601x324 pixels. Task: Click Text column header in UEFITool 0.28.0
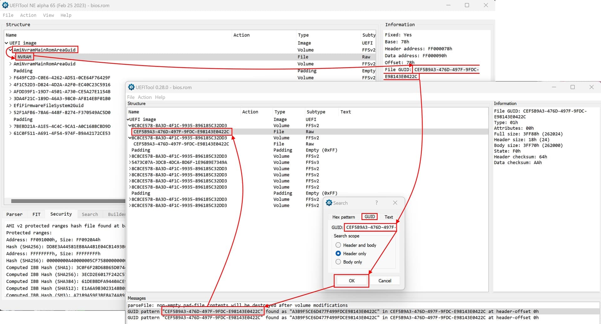click(x=346, y=112)
